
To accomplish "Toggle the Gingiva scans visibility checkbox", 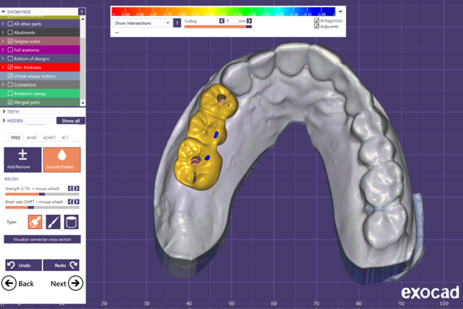I will click(10, 41).
